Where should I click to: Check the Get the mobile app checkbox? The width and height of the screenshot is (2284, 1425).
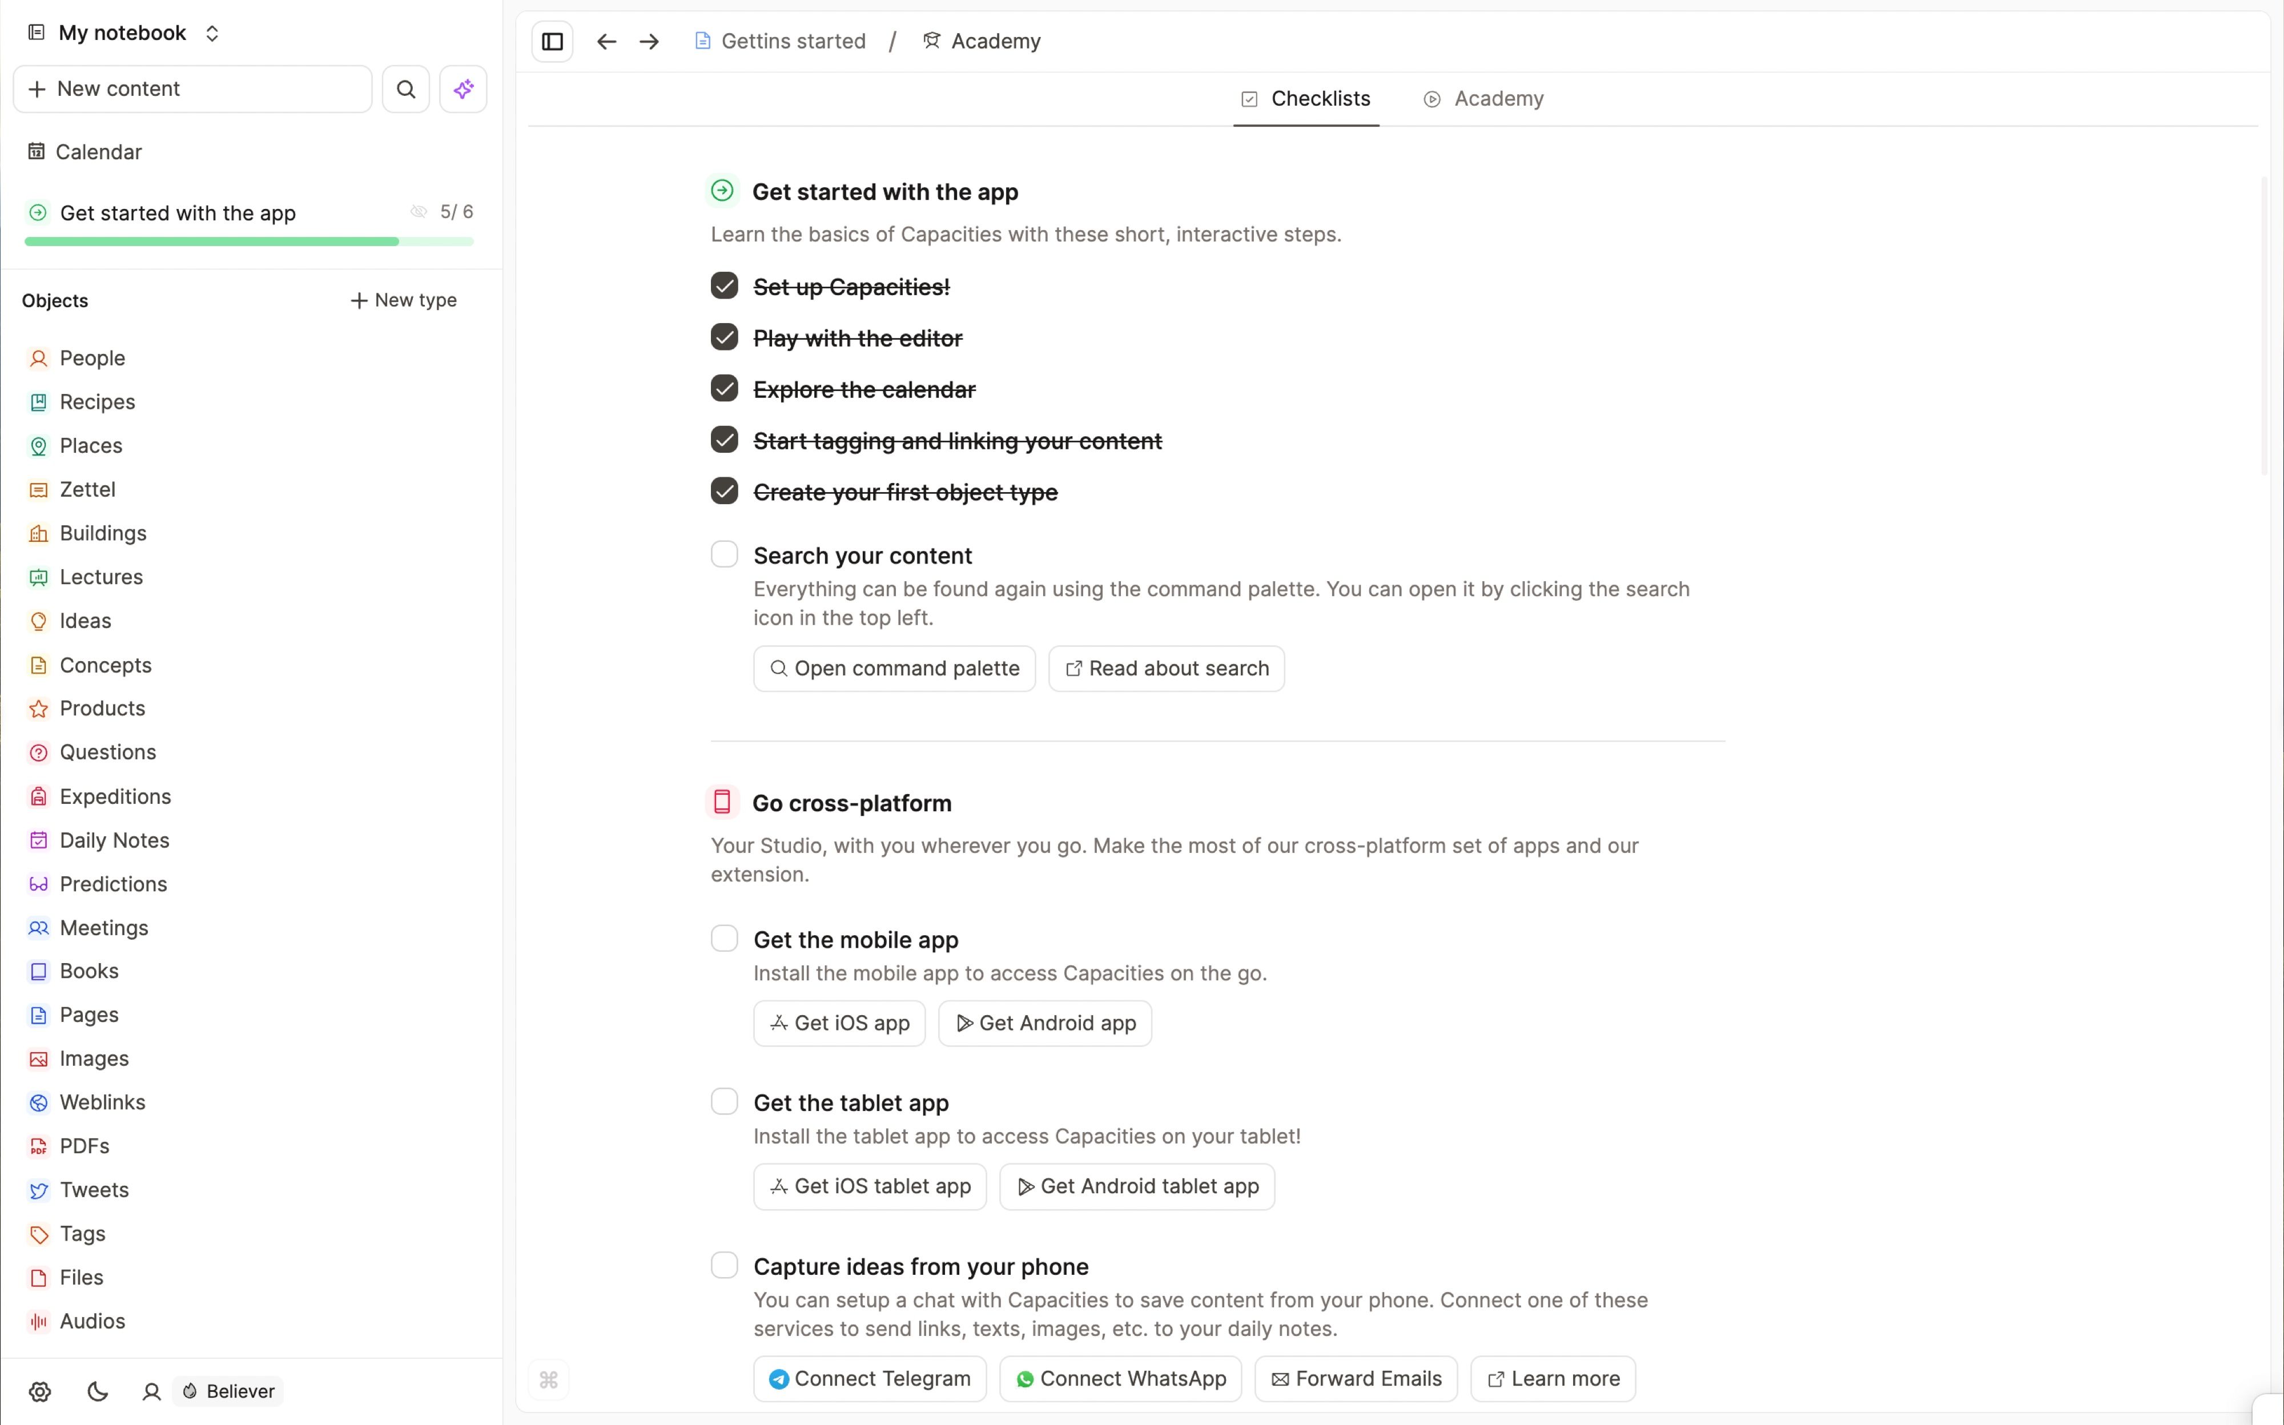724,939
